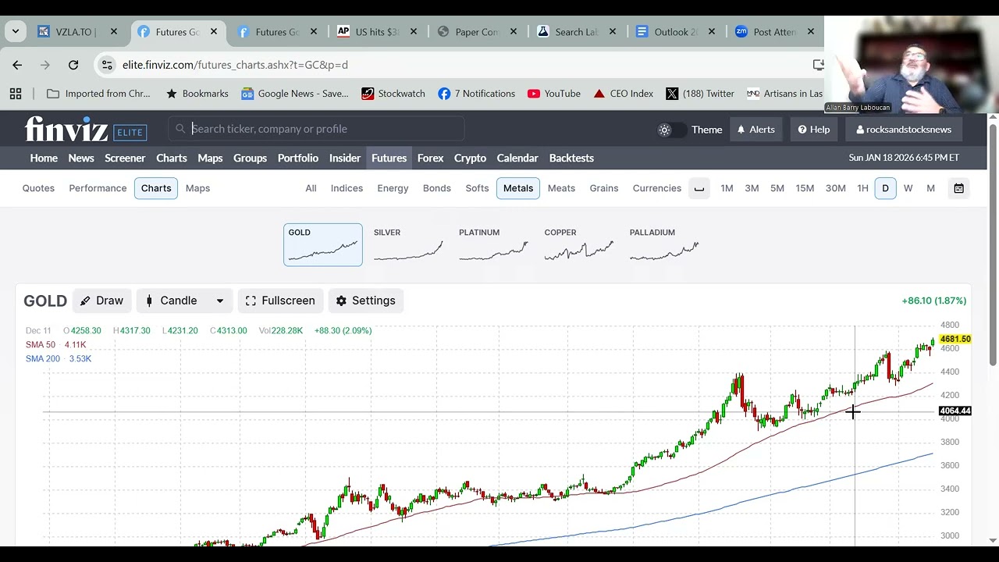Open the Maps item in main navigation
The width and height of the screenshot is (999, 562).
(210, 158)
